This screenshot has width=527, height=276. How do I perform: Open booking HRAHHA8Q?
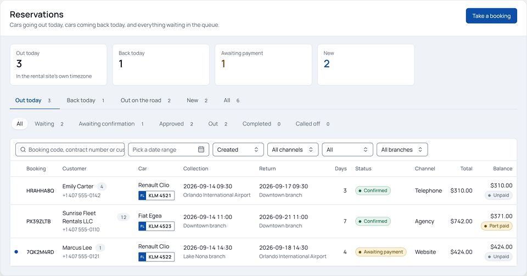pos(40,191)
